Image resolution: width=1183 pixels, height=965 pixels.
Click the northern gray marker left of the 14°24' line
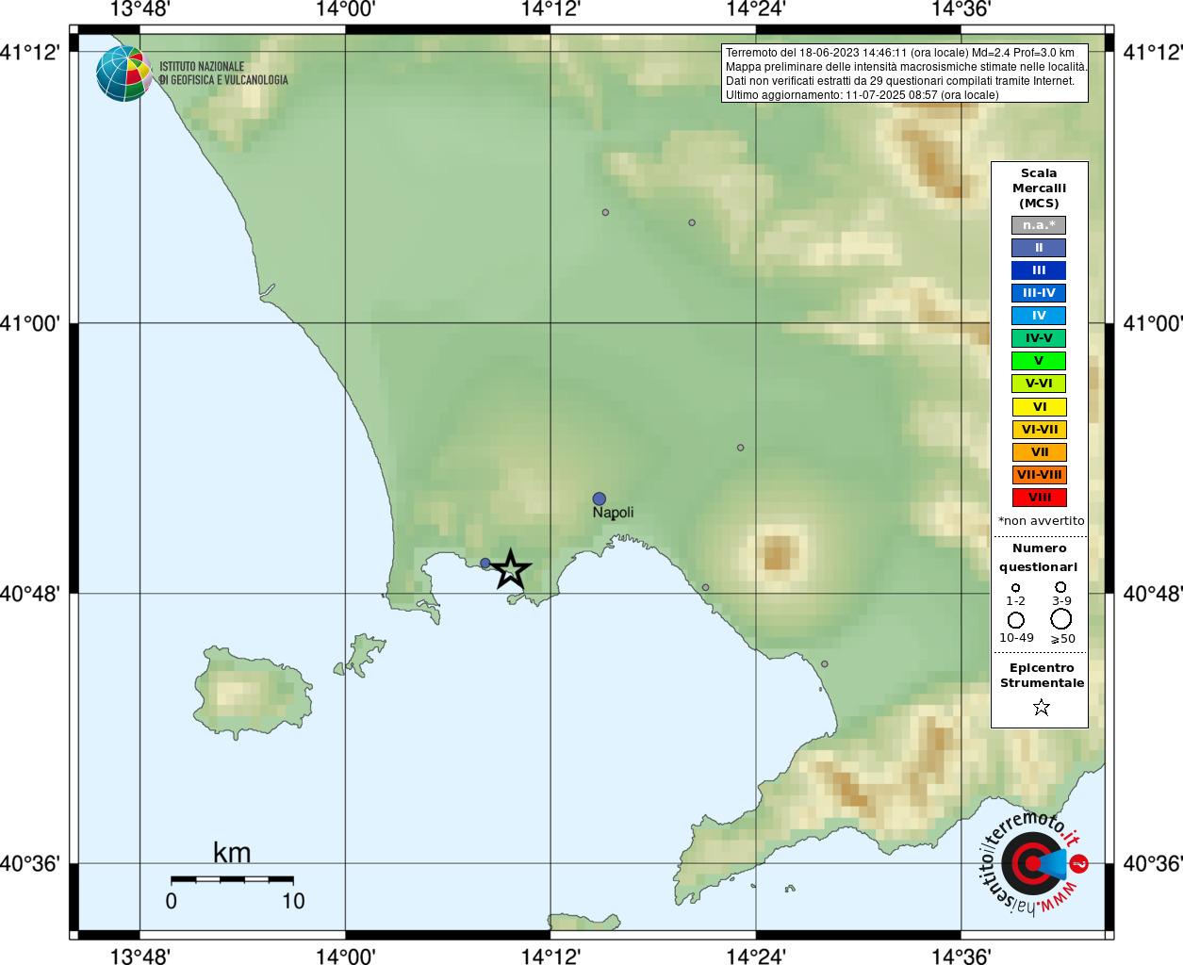692,222
